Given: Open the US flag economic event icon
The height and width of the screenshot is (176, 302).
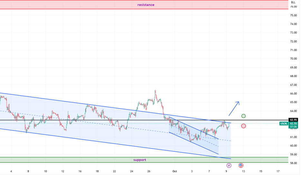Looking at the screenshot, I should tap(241, 165).
